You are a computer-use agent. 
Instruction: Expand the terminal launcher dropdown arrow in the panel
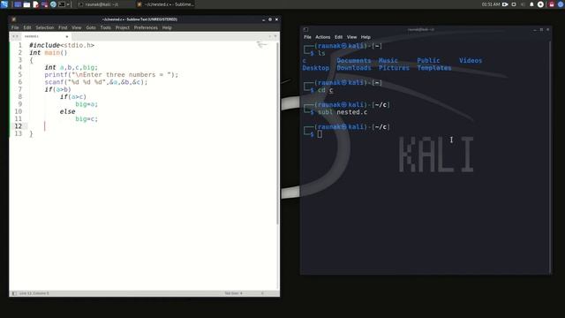coord(68,4)
